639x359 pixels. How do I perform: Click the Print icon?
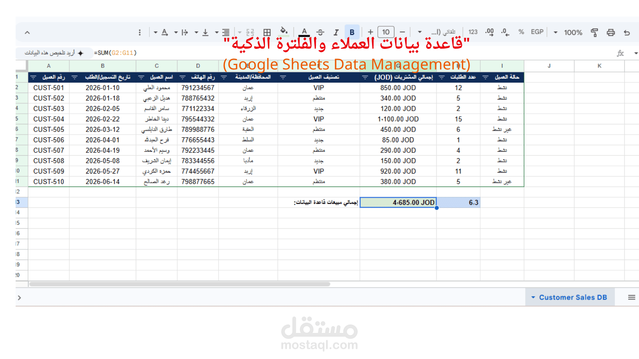pos(611,33)
